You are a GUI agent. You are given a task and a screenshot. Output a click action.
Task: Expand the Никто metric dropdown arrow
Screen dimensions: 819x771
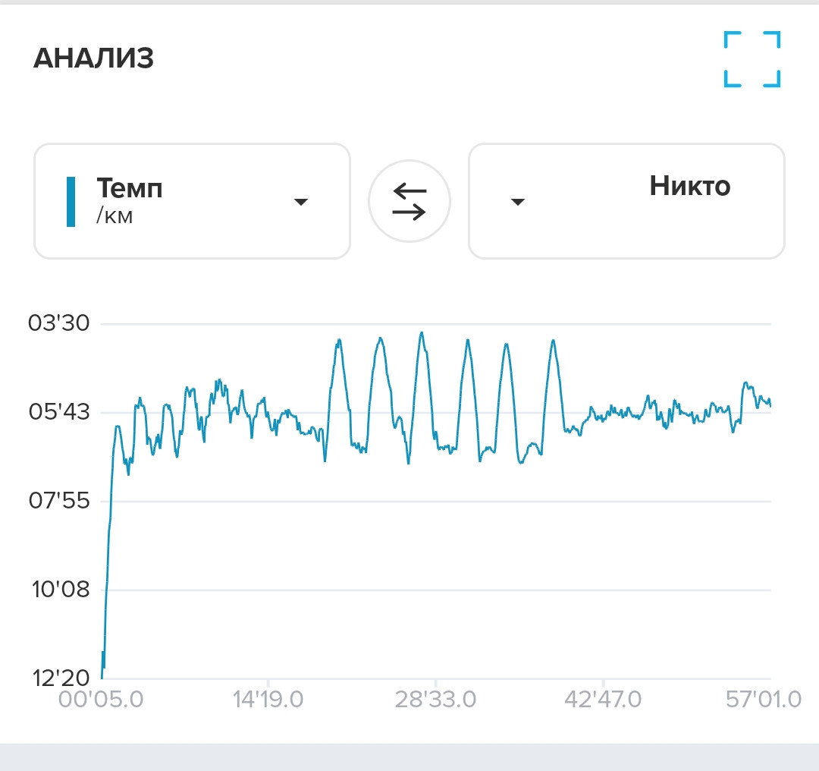click(x=518, y=202)
